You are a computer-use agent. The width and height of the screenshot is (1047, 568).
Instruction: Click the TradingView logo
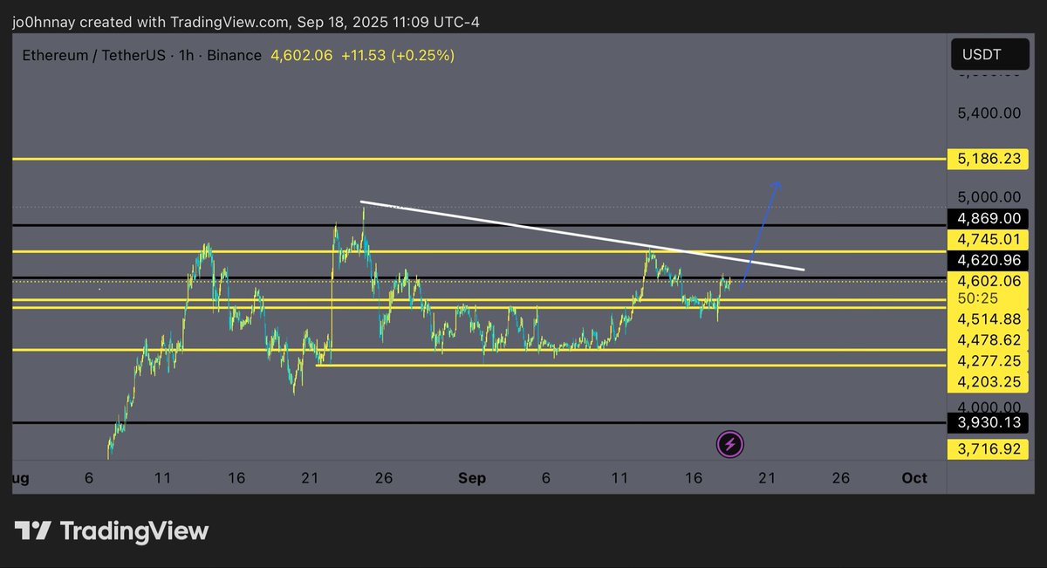tap(112, 530)
